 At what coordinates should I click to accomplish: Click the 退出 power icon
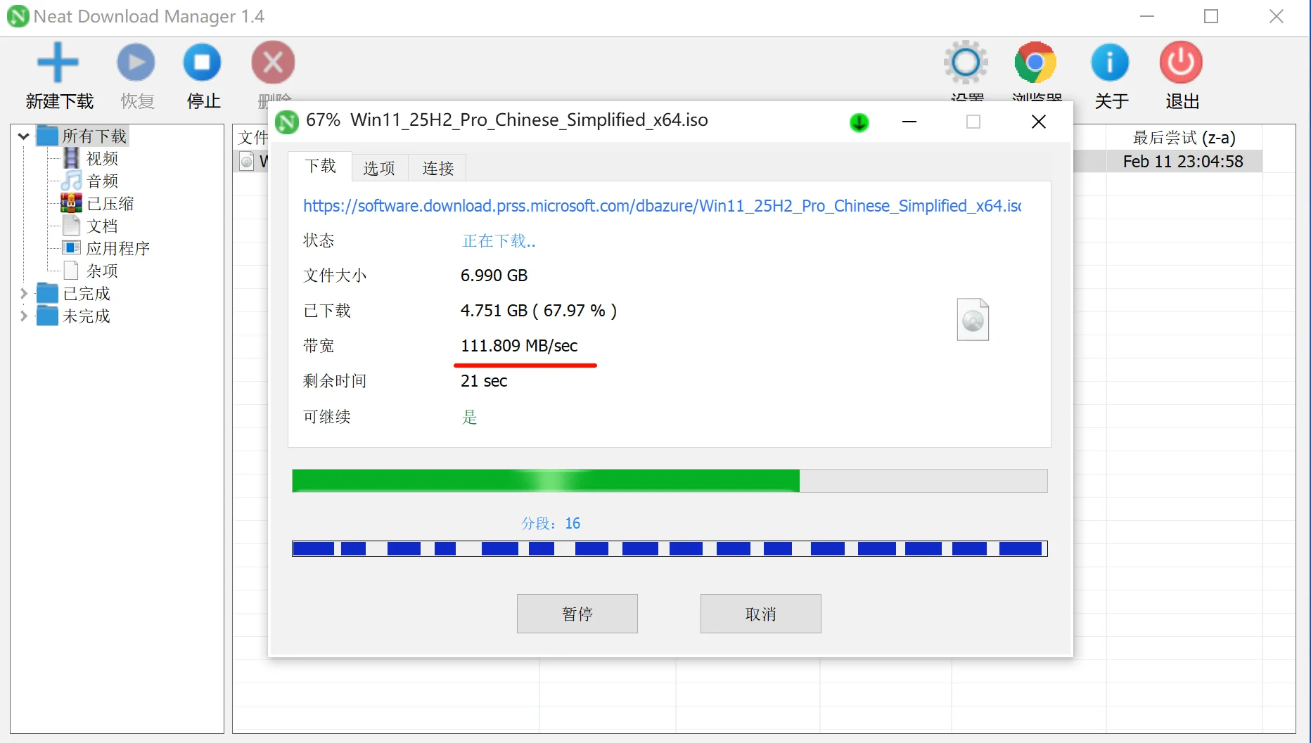[1181, 63]
